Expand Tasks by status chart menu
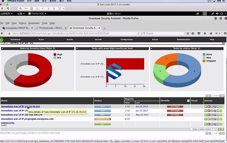Screen dimensions: 227x143 [151, 49]
